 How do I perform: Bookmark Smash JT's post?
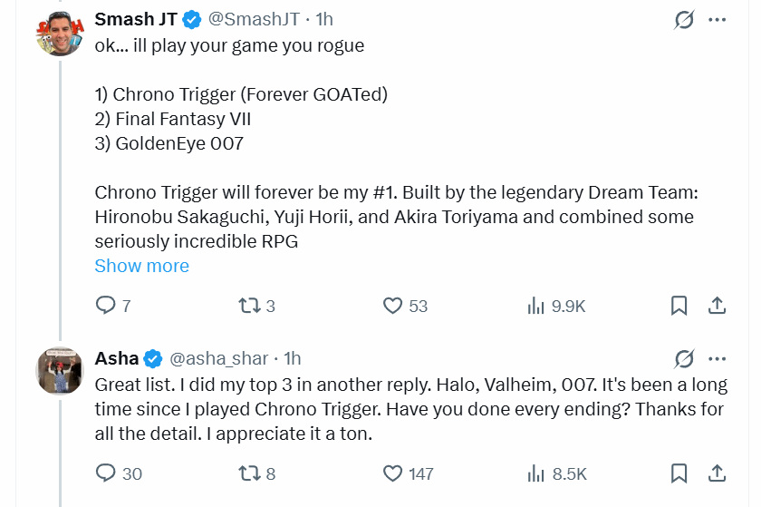click(679, 306)
